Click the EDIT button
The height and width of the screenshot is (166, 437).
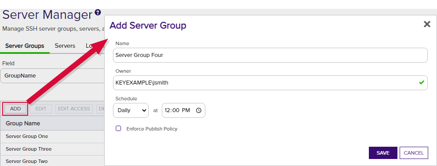[41, 109]
